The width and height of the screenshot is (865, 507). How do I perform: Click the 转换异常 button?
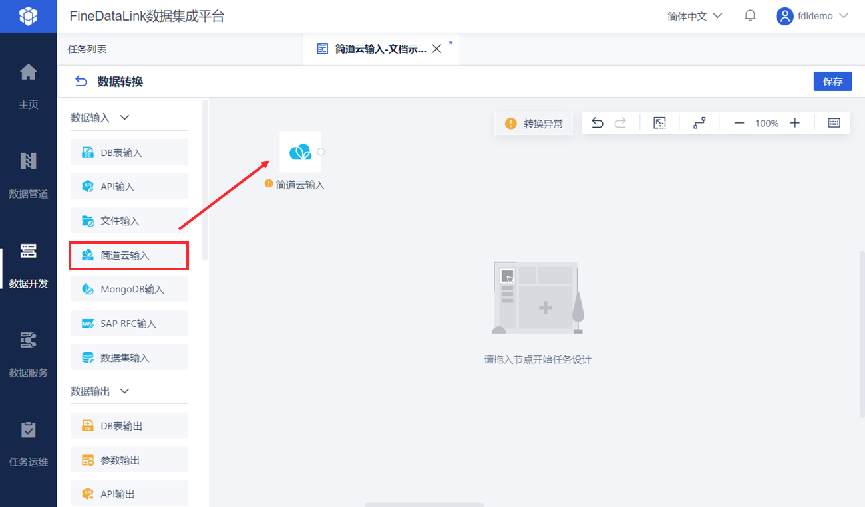(x=534, y=124)
